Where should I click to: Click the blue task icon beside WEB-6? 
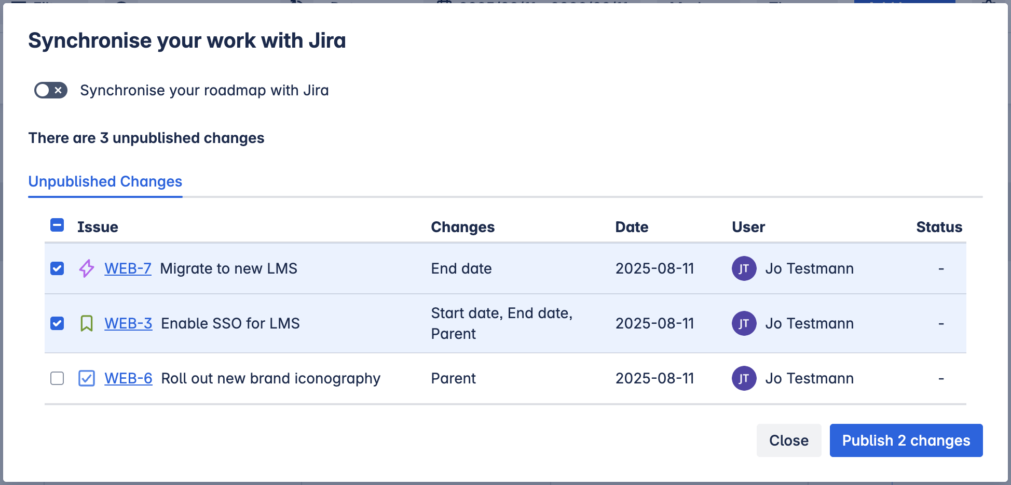point(86,378)
